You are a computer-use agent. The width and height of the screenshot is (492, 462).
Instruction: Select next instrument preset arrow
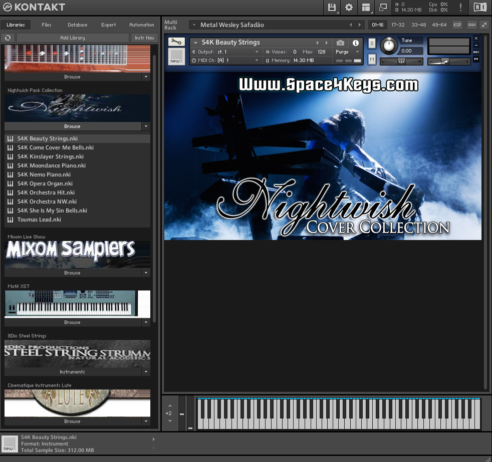[326, 42]
